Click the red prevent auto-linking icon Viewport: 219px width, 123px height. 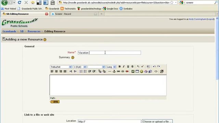[127, 71]
